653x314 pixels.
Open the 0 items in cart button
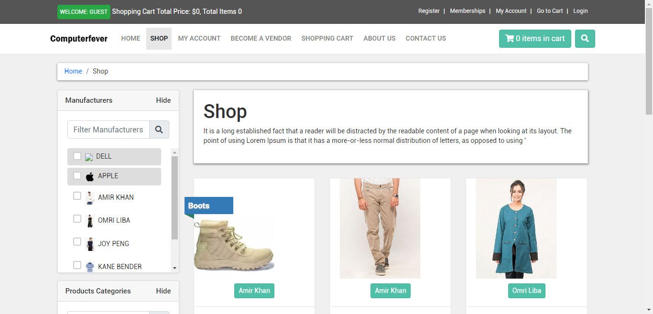[535, 39]
